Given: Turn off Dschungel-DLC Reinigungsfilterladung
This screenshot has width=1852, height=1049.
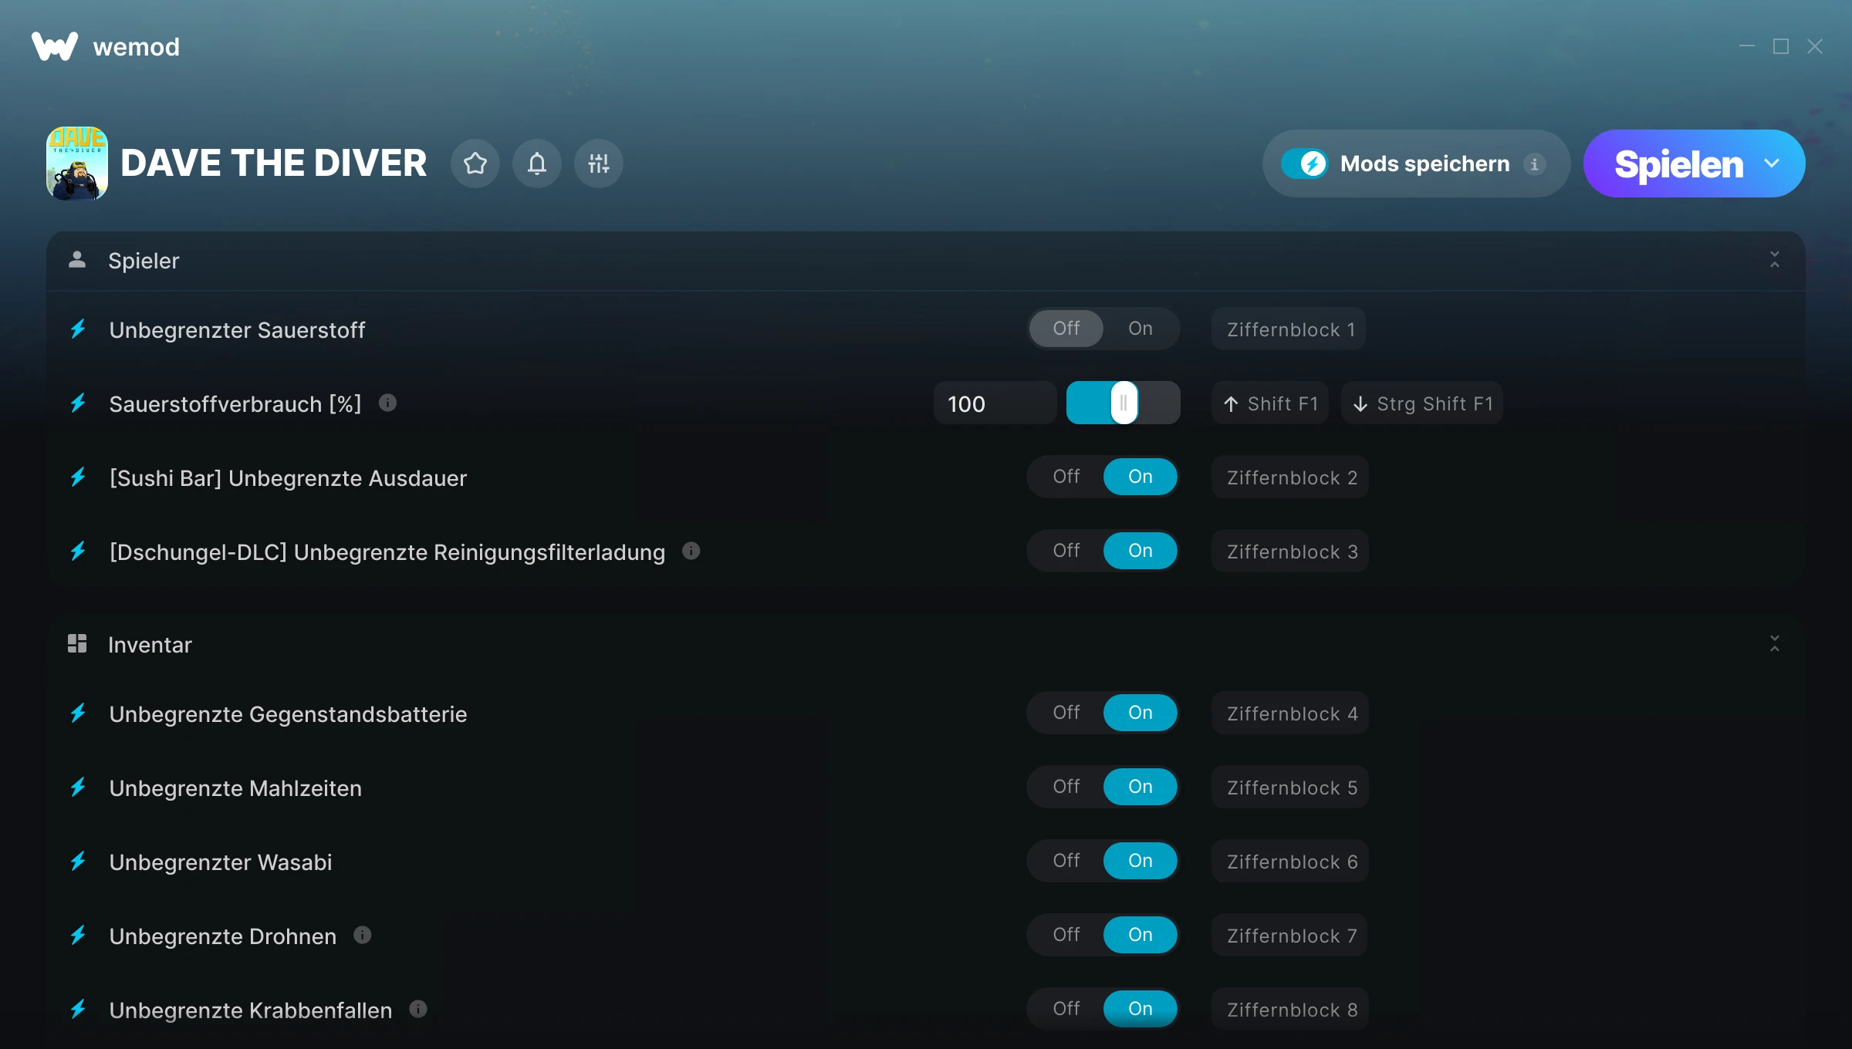Looking at the screenshot, I should pos(1066,551).
